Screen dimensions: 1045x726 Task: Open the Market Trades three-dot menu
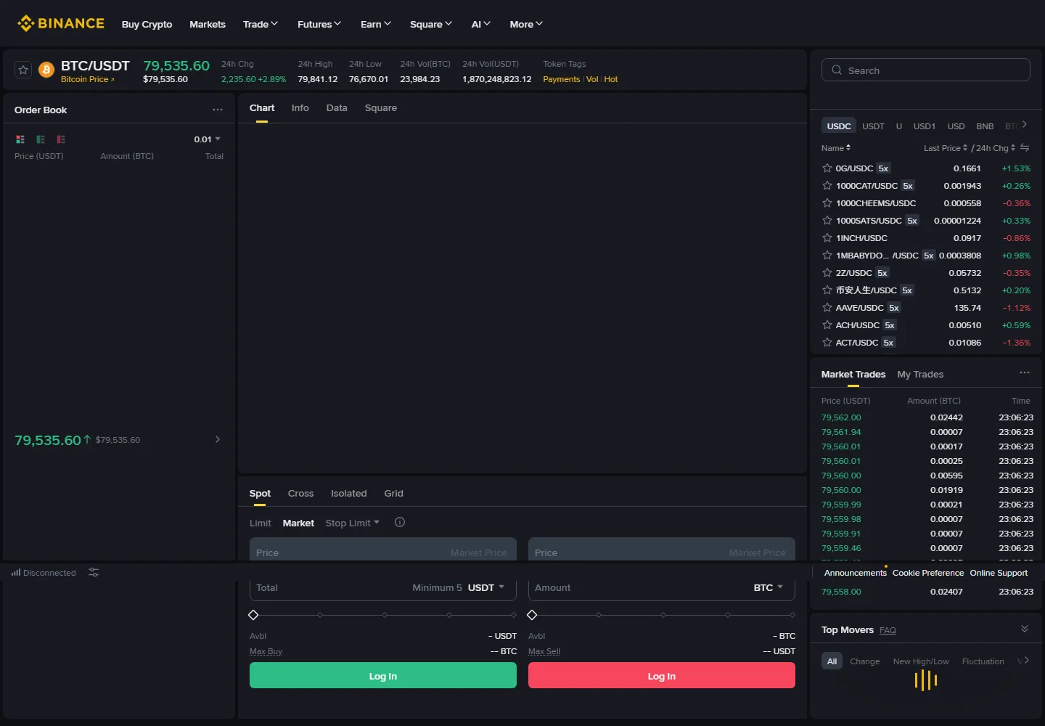tap(1025, 372)
